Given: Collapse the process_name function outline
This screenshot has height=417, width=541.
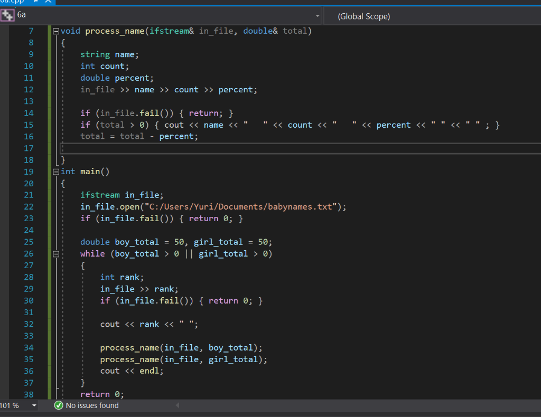Looking at the screenshot, I should (56, 31).
